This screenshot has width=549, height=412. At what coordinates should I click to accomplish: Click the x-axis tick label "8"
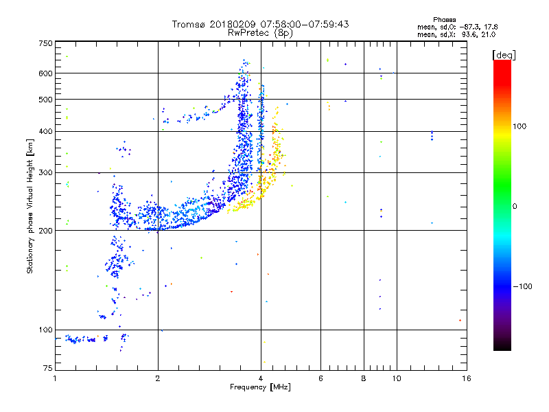(x=364, y=378)
